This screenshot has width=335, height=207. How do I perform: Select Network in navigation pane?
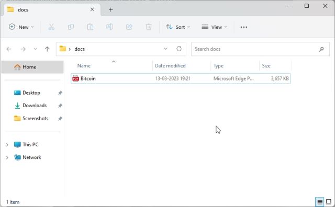pyautogui.click(x=27, y=157)
